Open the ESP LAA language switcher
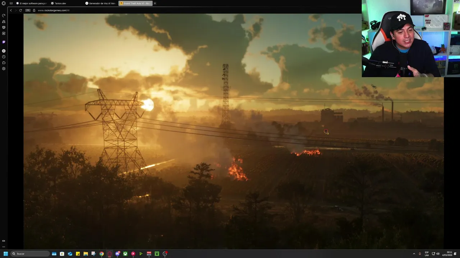The height and width of the screenshot is (258, 460). 427,254
